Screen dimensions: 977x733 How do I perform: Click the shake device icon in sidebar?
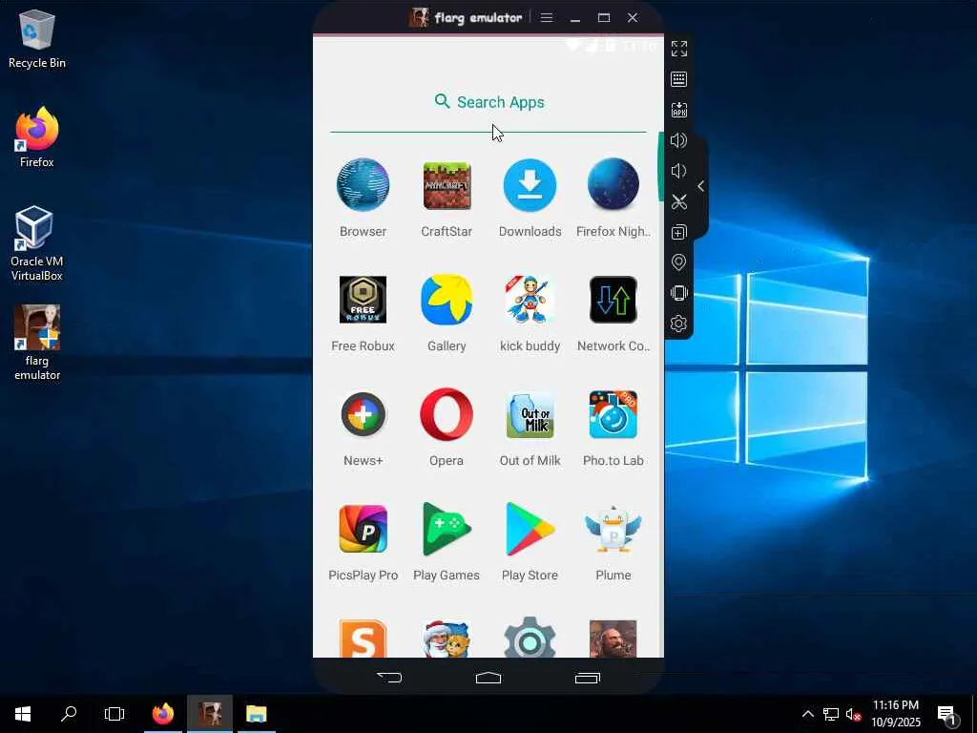[678, 293]
